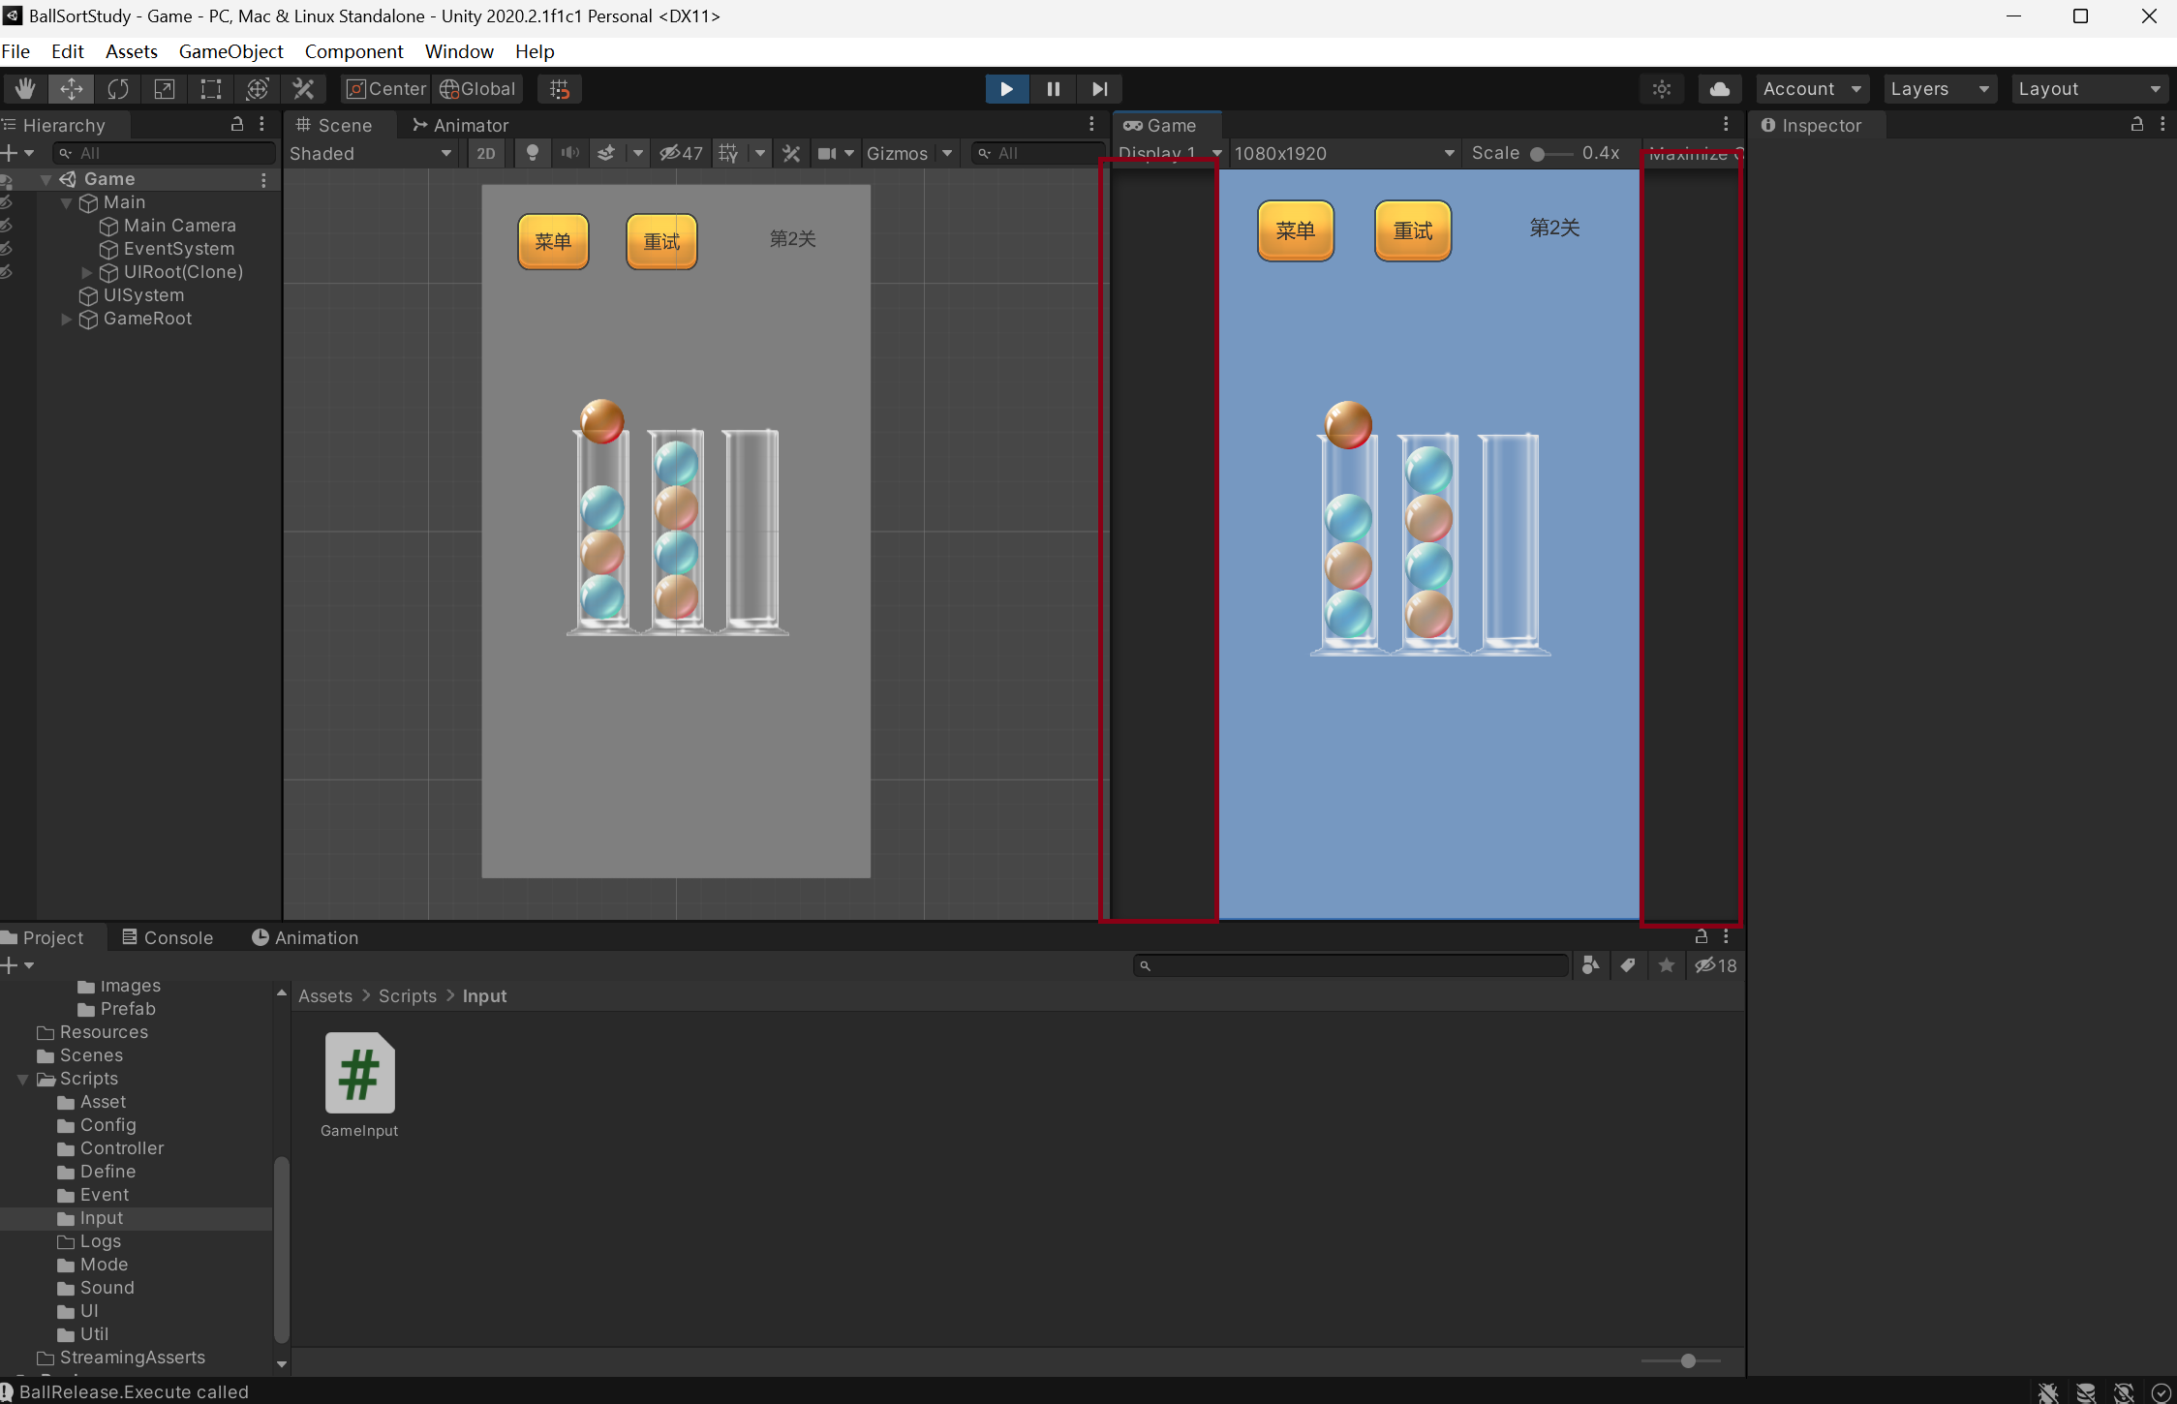Open scene camera settings icon
The width and height of the screenshot is (2177, 1404).
[828, 153]
